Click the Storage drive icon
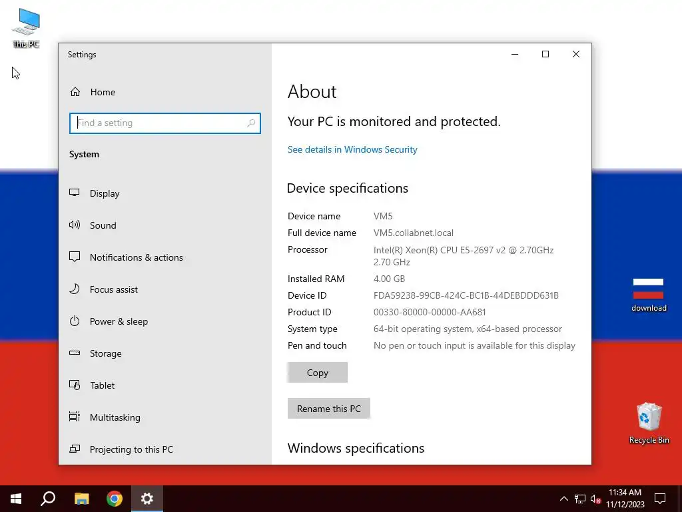Screen dimensions: 682x512 tap(75, 353)
